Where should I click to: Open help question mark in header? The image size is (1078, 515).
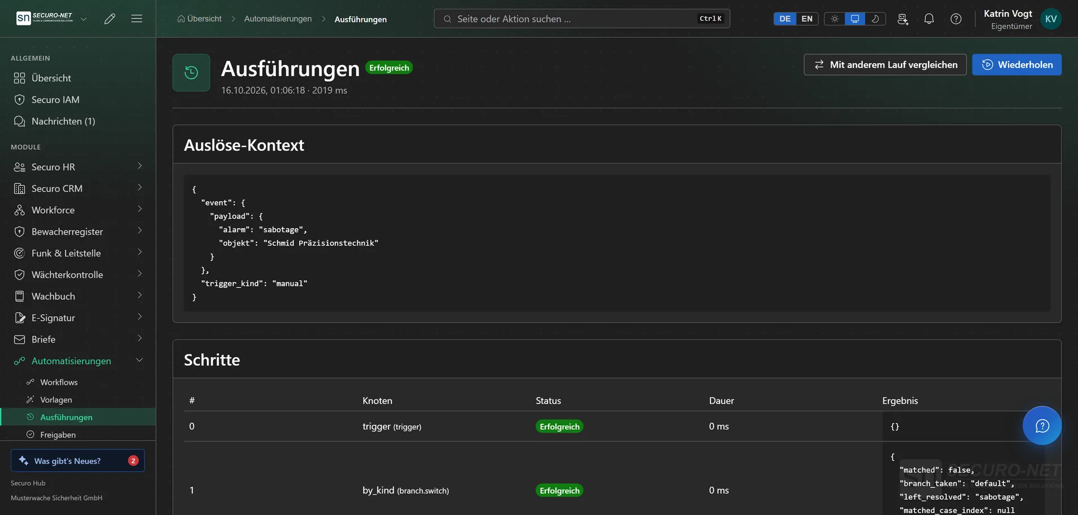[956, 19]
